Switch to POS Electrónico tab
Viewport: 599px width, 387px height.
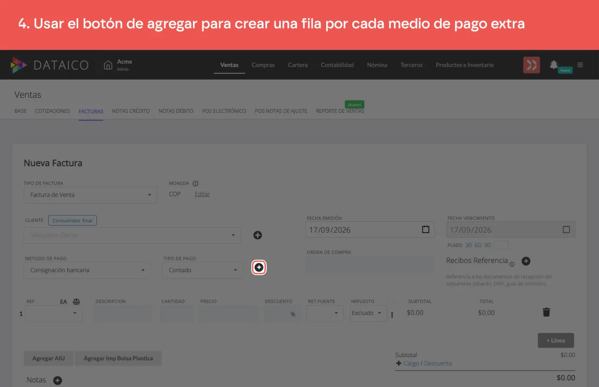(224, 111)
